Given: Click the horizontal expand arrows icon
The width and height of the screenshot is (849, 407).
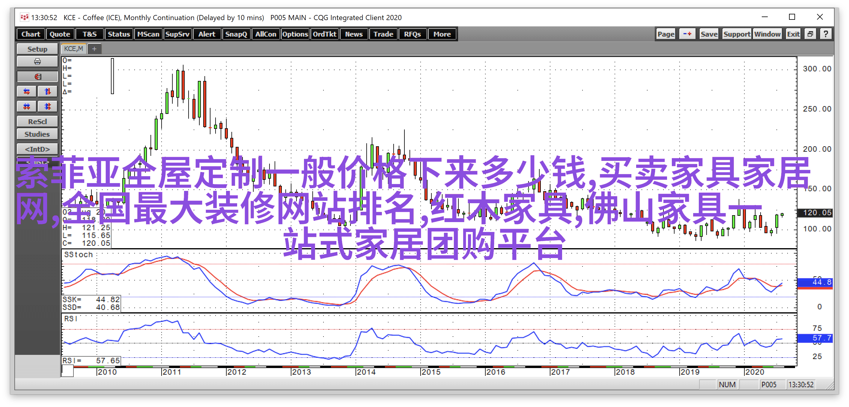Looking at the screenshot, I should 27,92.
